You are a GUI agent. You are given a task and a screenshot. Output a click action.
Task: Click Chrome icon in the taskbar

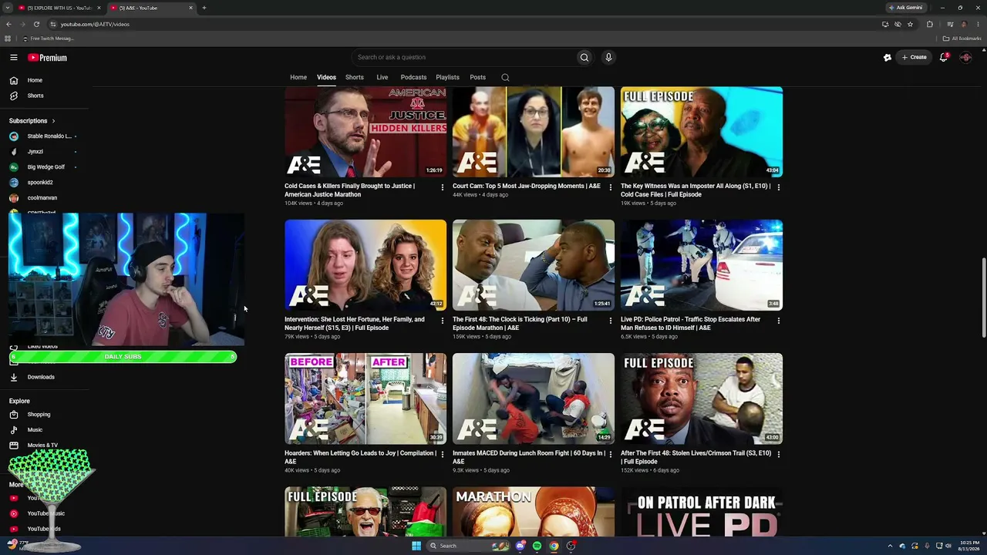click(x=554, y=546)
